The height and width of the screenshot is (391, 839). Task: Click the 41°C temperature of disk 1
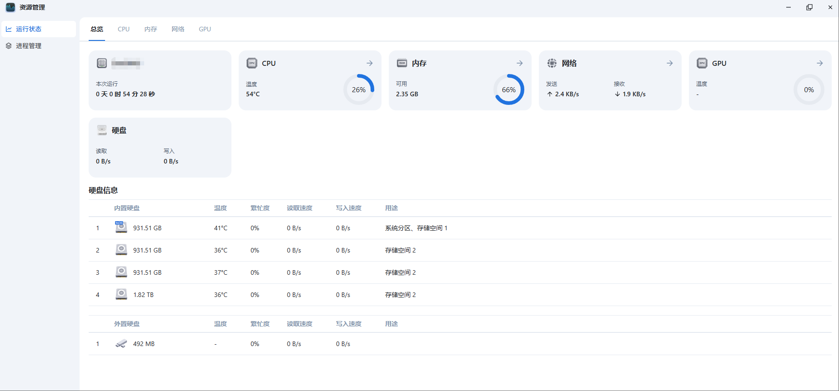pos(221,228)
